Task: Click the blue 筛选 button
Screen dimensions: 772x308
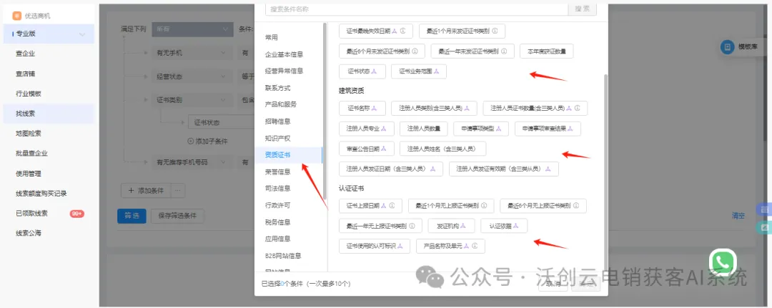Action: click(132, 216)
